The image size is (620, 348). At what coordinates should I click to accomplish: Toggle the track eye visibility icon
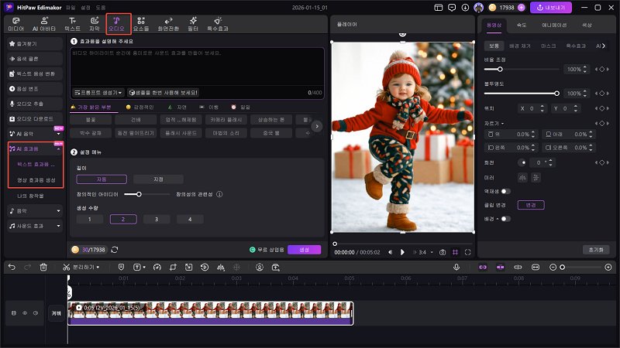coord(25,313)
